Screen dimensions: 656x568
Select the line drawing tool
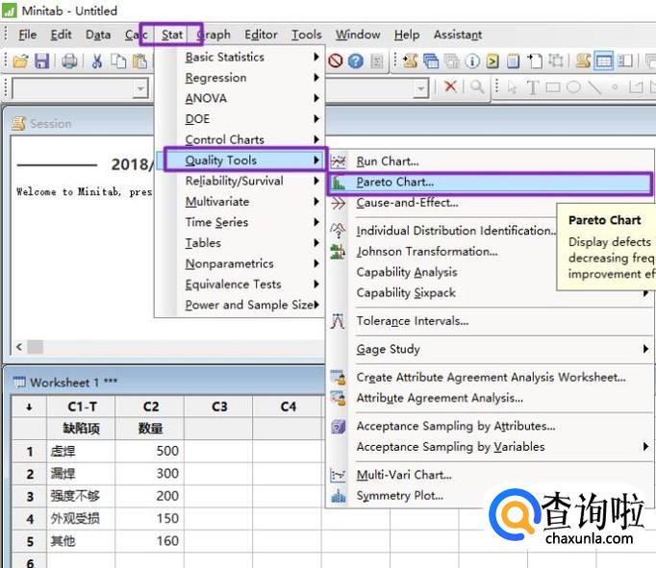[594, 87]
